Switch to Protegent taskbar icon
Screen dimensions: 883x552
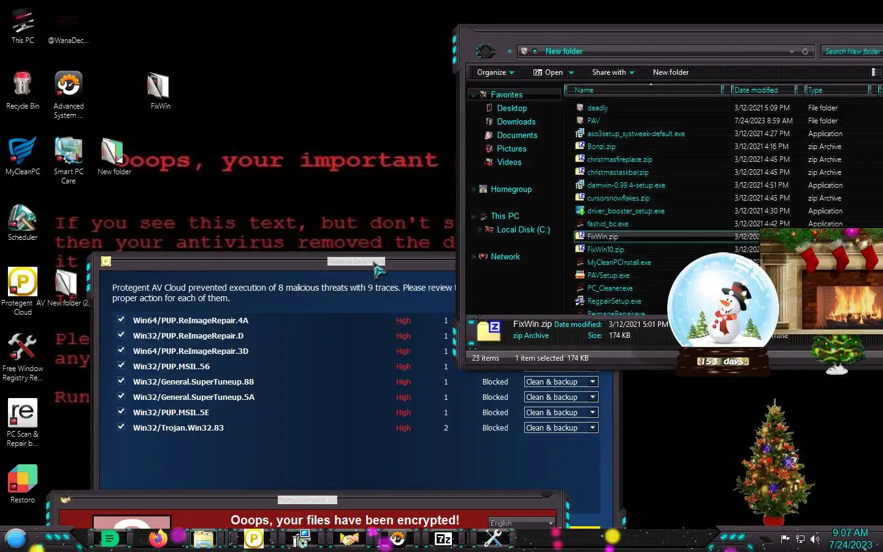[253, 539]
